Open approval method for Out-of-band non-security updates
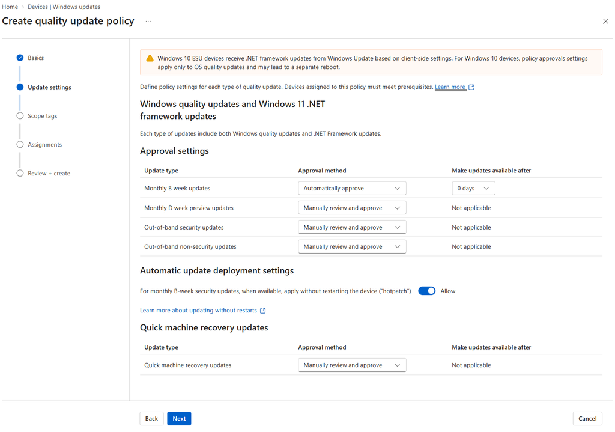The height and width of the screenshot is (432, 615). 352,246
